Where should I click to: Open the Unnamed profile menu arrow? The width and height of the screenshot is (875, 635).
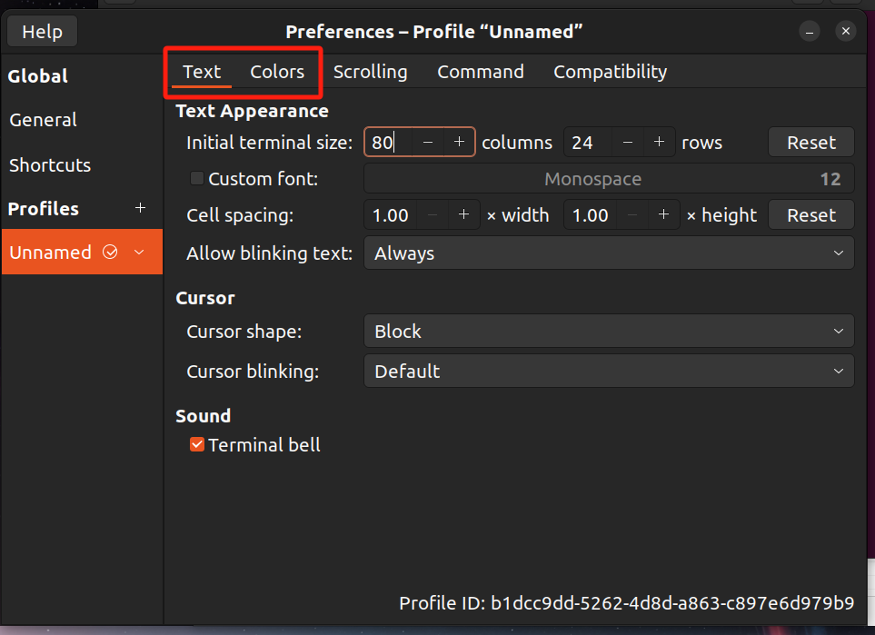pos(139,253)
